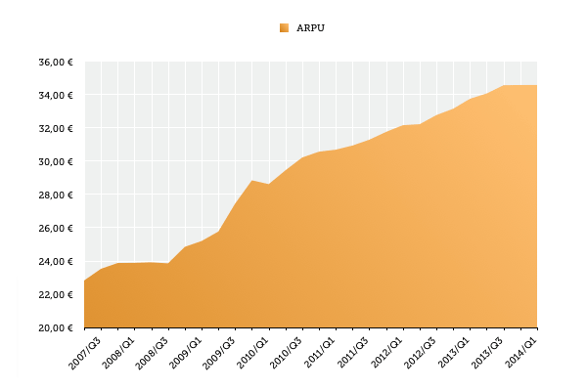The height and width of the screenshot is (391, 587).
Task: Click the 34,00 € y-axis label
Action: [x=56, y=96]
